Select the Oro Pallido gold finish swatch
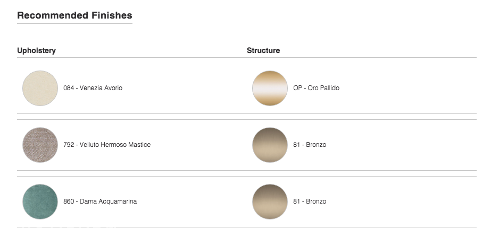Screen dimensions: 499x246 pos(270,88)
